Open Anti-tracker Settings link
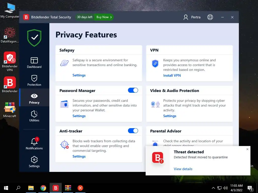258x193 pixels. pos(79,156)
